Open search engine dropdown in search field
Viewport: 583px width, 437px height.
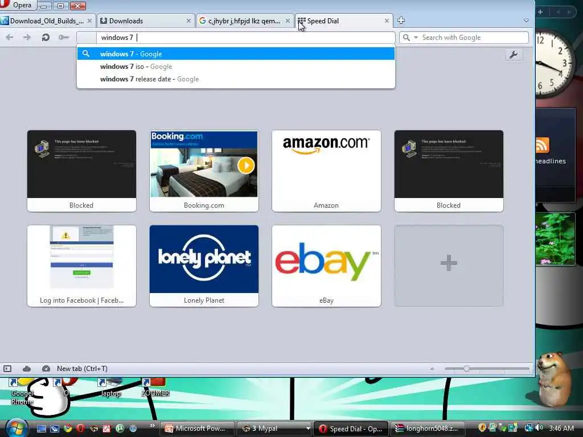416,38
